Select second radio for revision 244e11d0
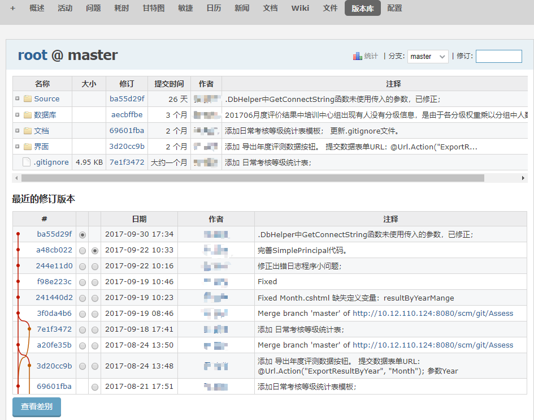This screenshot has width=534, height=420. [x=95, y=267]
